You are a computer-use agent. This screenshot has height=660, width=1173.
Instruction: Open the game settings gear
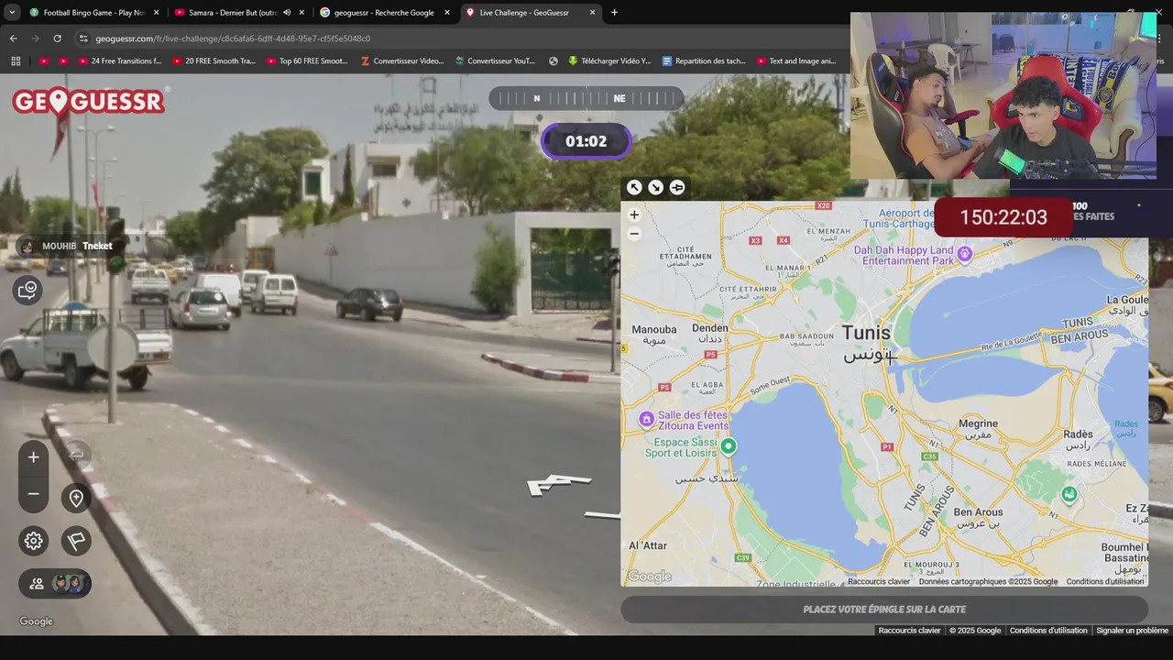tap(34, 541)
